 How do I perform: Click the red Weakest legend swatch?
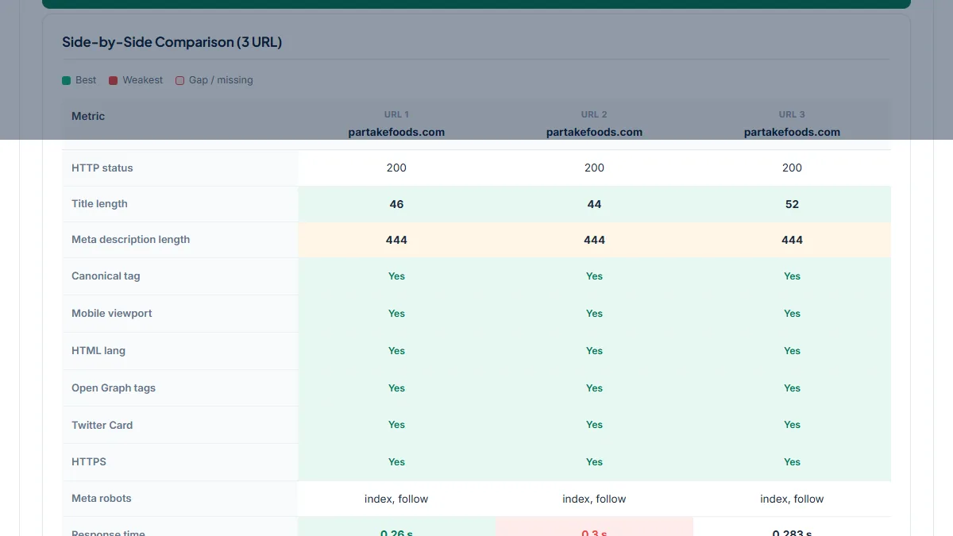click(x=114, y=80)
